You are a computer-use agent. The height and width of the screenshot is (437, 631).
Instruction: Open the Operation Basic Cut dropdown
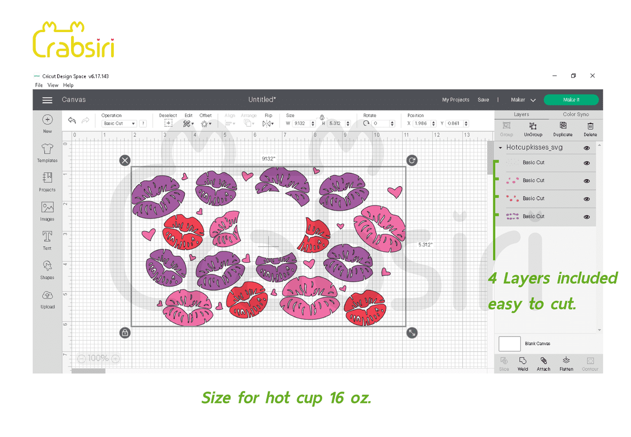coord(119,124)
